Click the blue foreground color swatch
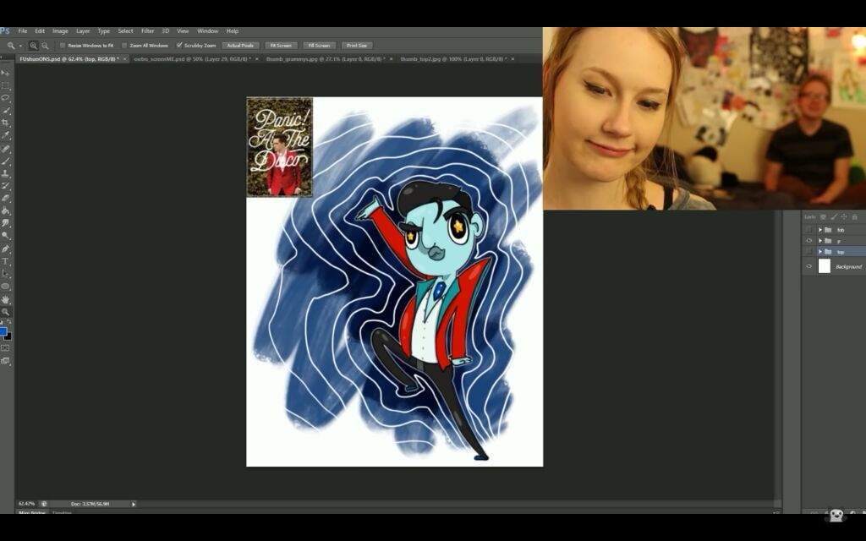Viewport: 866px width, 541px height. click(3, 331)
